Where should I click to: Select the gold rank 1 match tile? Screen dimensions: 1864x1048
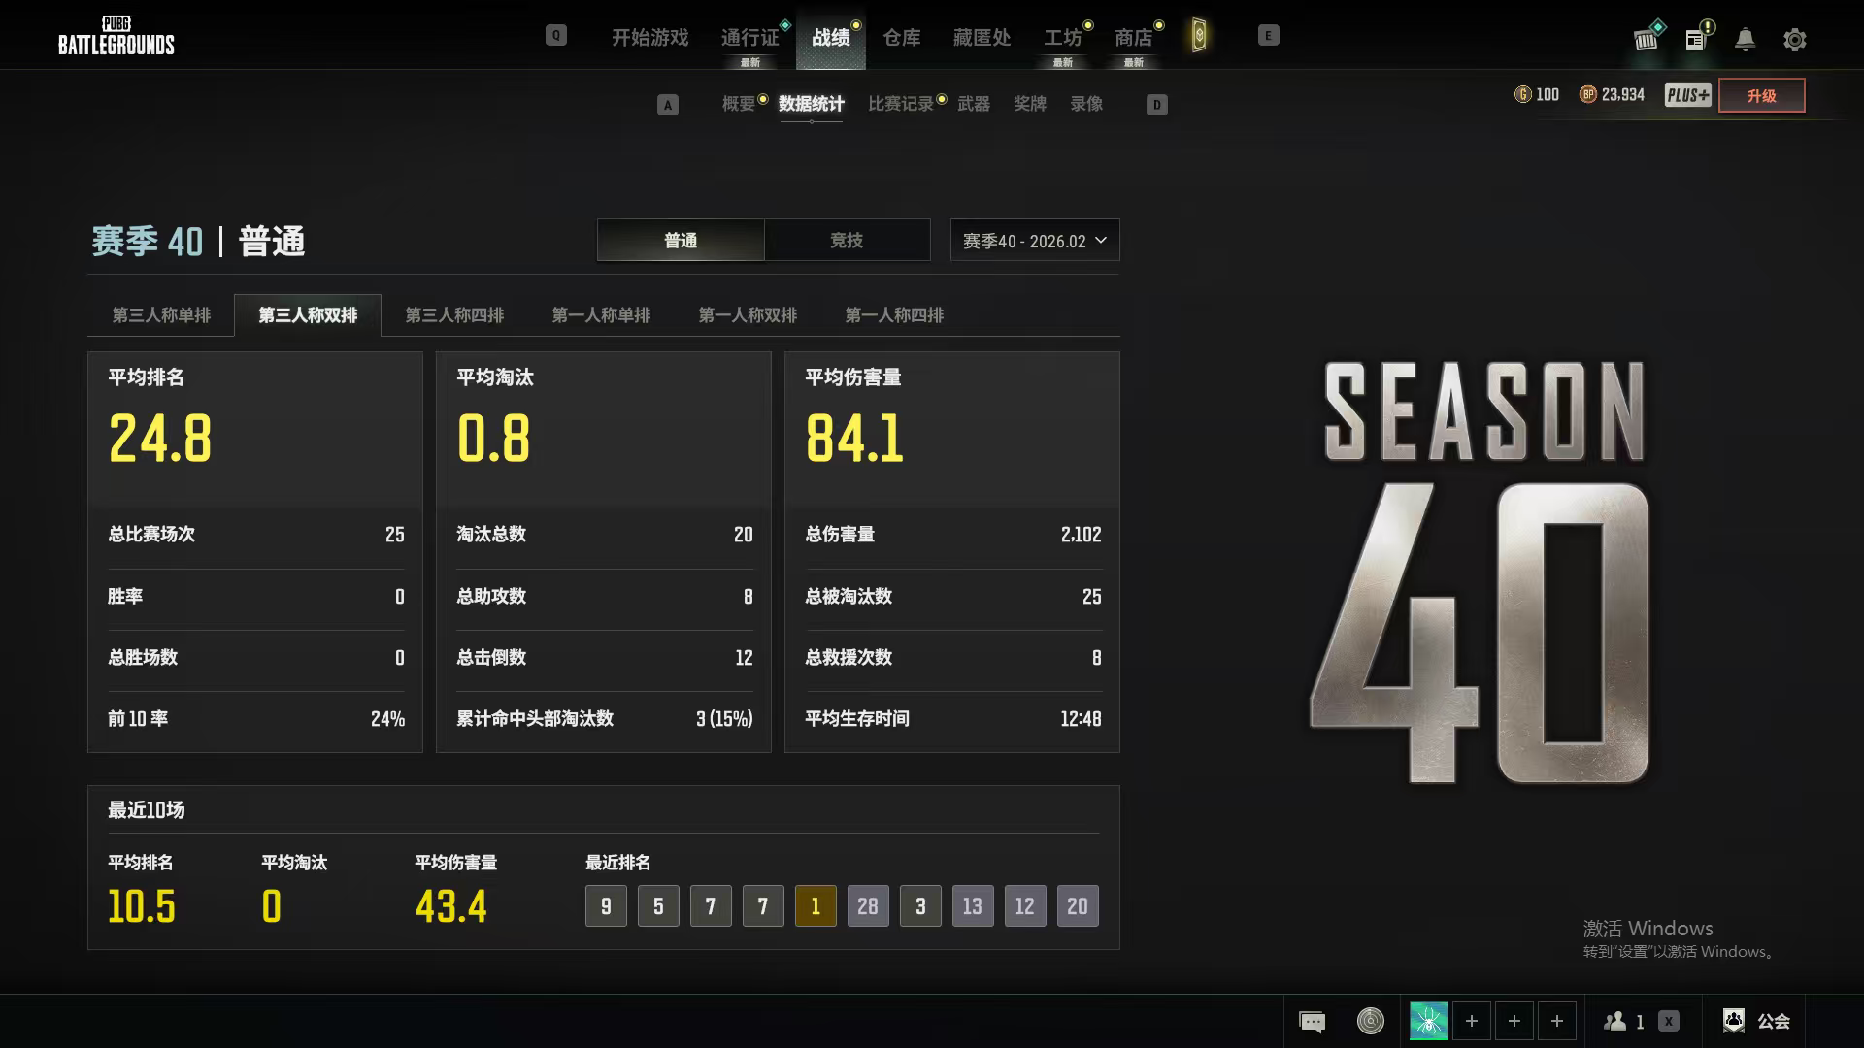815,906
